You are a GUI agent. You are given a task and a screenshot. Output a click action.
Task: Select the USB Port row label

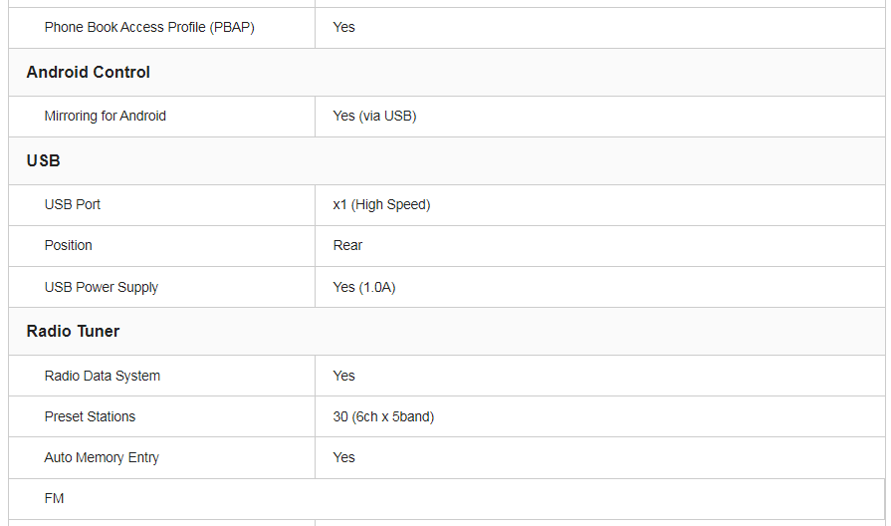(73, 204)
